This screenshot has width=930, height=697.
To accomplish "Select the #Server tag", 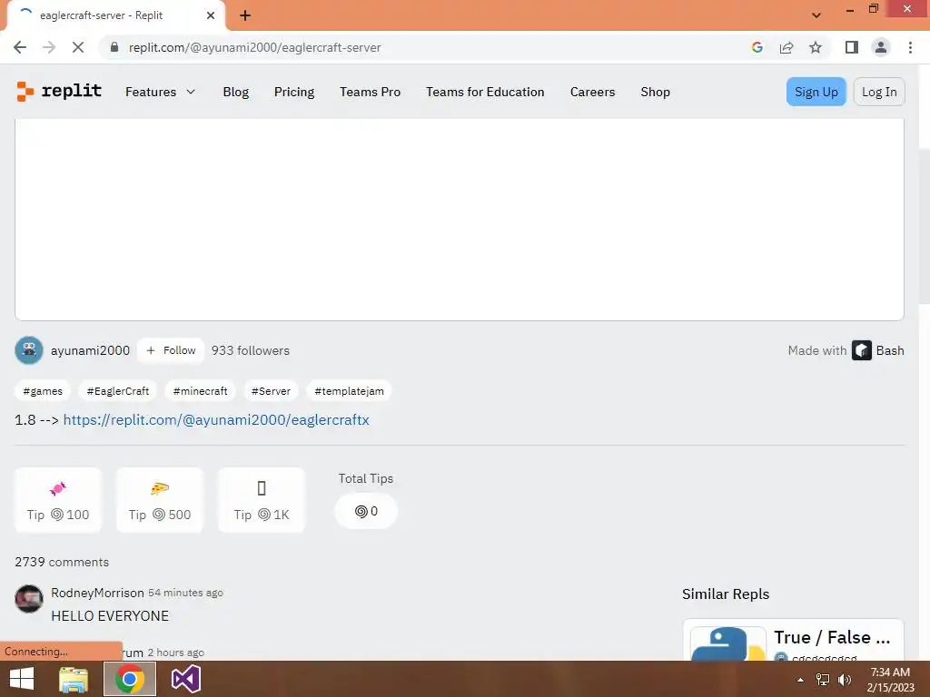I will [271, 391].
